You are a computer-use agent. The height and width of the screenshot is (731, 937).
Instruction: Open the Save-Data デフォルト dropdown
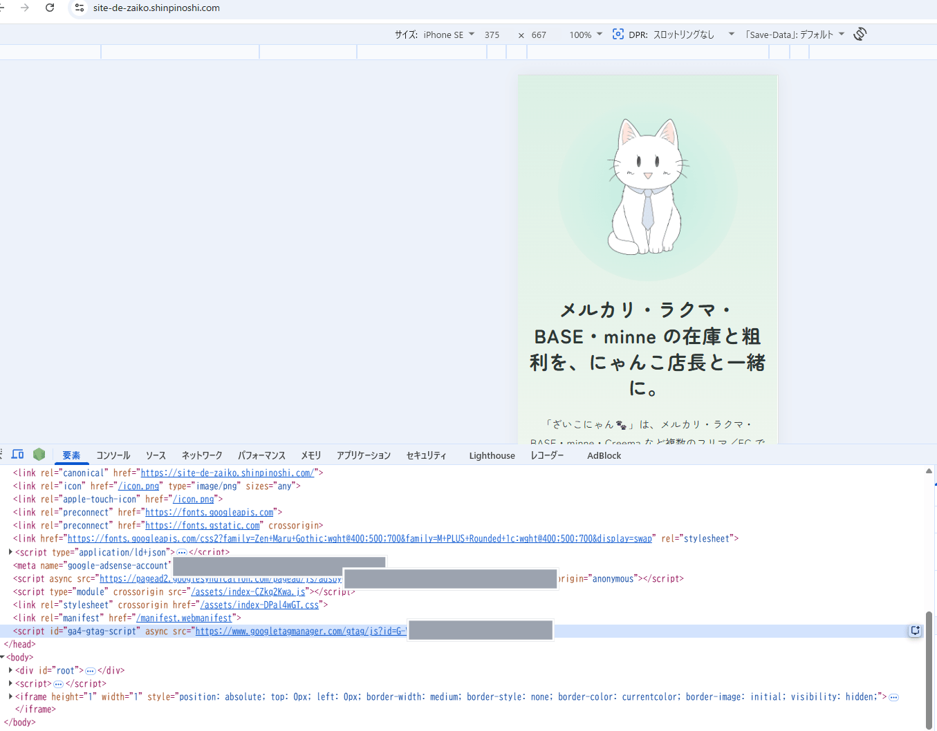click(x=795, y=35)
